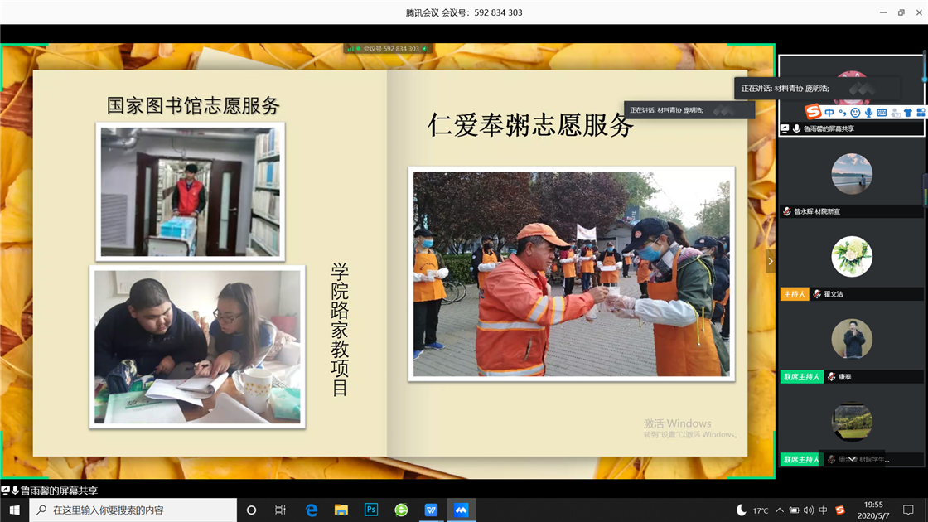Click the green signal strength icon by 会议号
The image size is (928, 522).
350,49
